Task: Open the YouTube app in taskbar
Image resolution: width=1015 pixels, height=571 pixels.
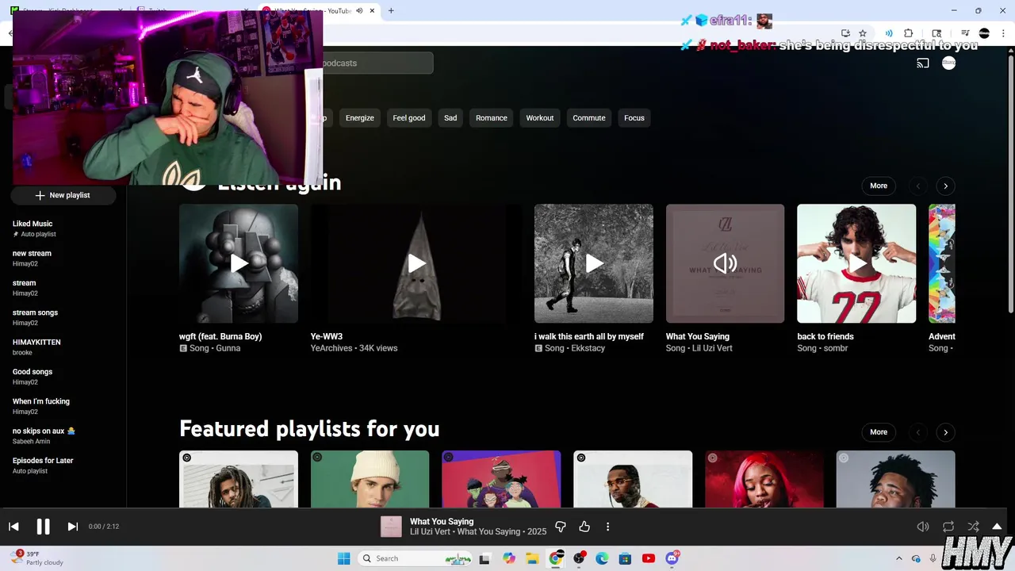Action: pyautogui.click(x=649, y=558)
